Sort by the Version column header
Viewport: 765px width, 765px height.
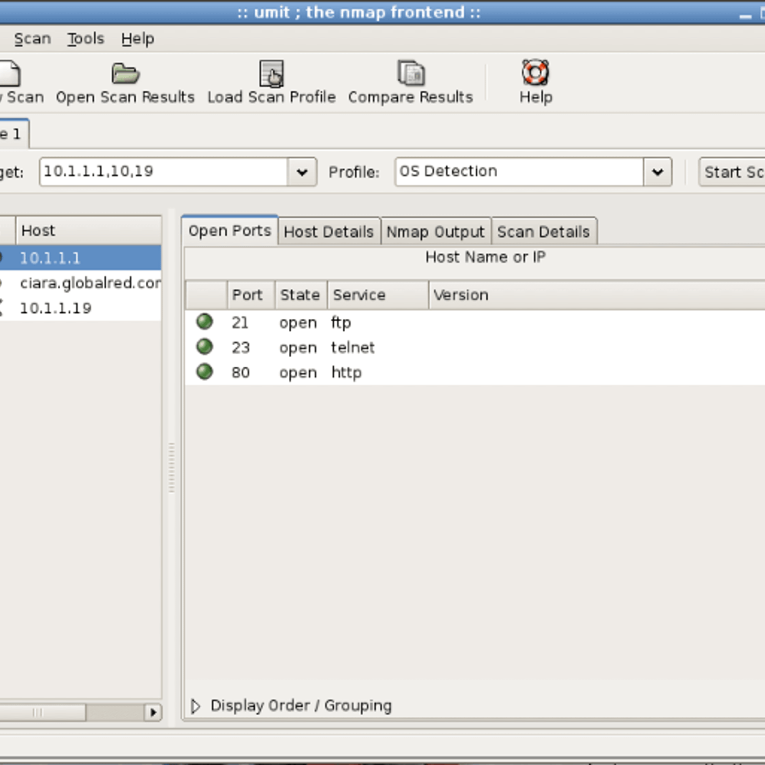(x=597, y=295)
